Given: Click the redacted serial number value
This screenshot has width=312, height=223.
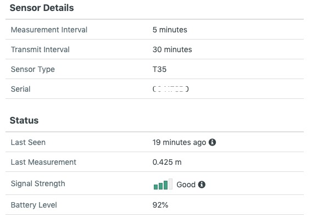Looking at the screenshot, I should (x=170, y=89).
